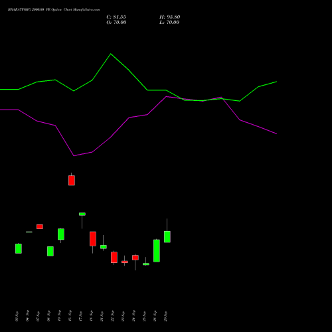Select the 28 Sep date label

point(155,316)
